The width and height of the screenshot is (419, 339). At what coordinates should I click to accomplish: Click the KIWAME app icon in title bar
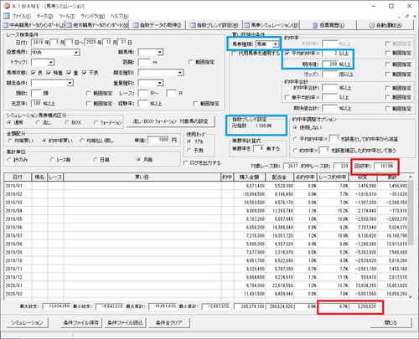click(x=7, y=6)
